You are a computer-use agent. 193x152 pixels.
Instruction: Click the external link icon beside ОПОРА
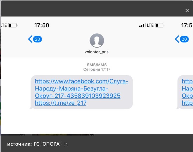(66, 144)
